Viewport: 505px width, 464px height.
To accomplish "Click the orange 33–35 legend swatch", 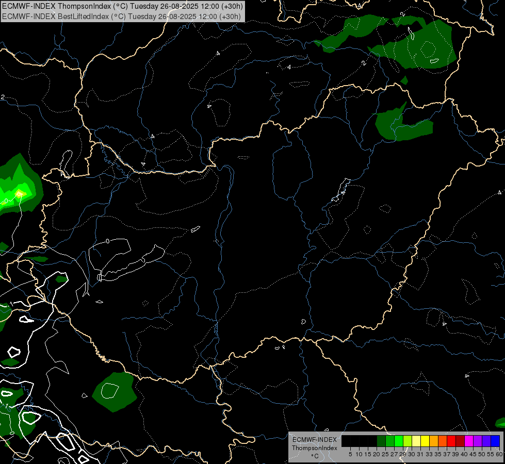I will 433,441.
